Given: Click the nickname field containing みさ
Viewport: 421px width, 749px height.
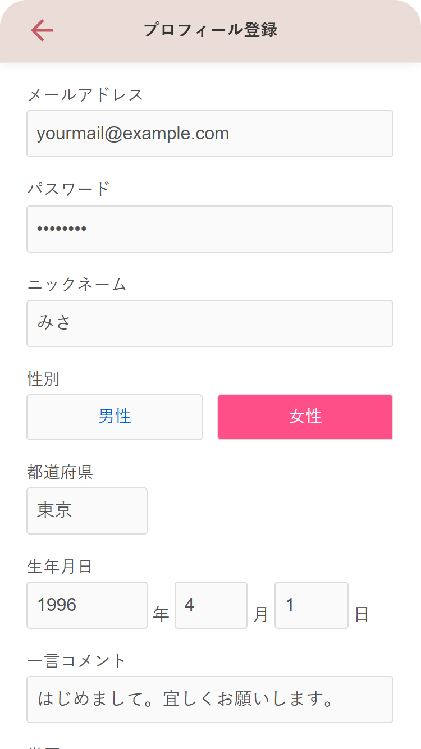Looking at the screenshot, I should (x=210, y=323).
